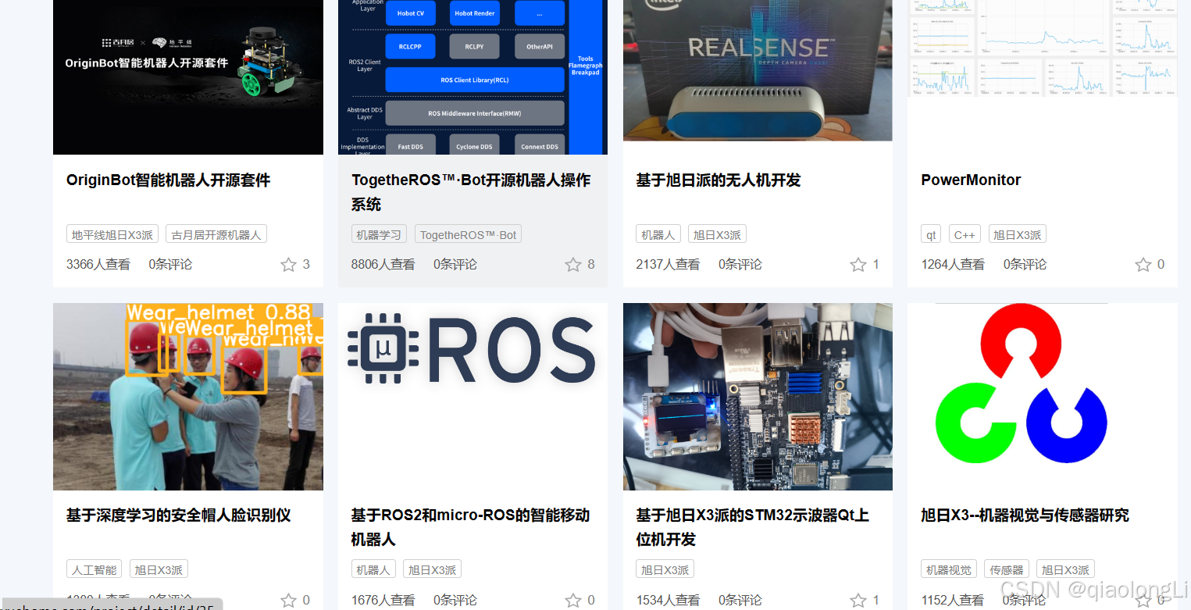The width and height of the screenshot is (1191, 610).
Task: Click 0条评论 on the OriginBot card
Action: coord(170,265)
